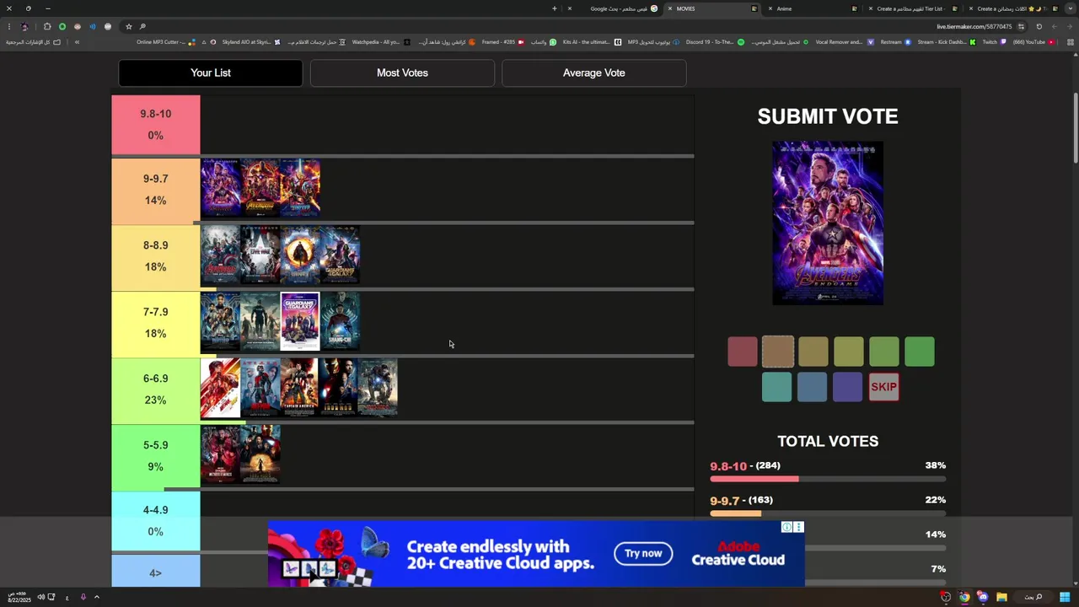
Task: Open the Average Vote view
Action: 594,73
